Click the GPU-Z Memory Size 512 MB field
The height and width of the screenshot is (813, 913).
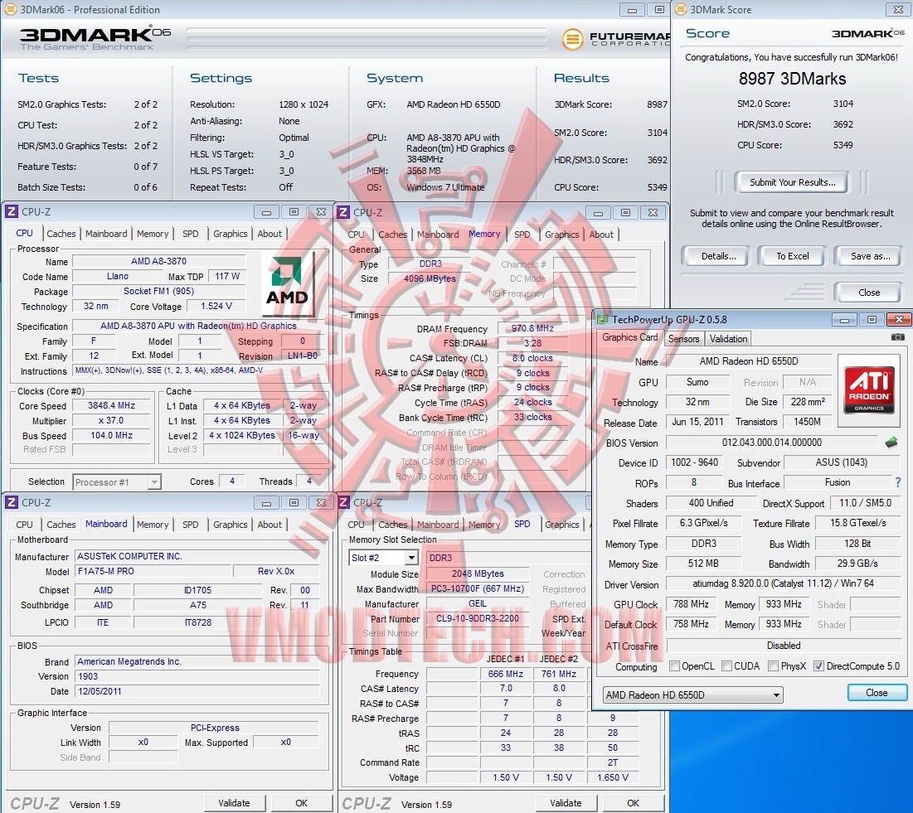coord(703,564)
